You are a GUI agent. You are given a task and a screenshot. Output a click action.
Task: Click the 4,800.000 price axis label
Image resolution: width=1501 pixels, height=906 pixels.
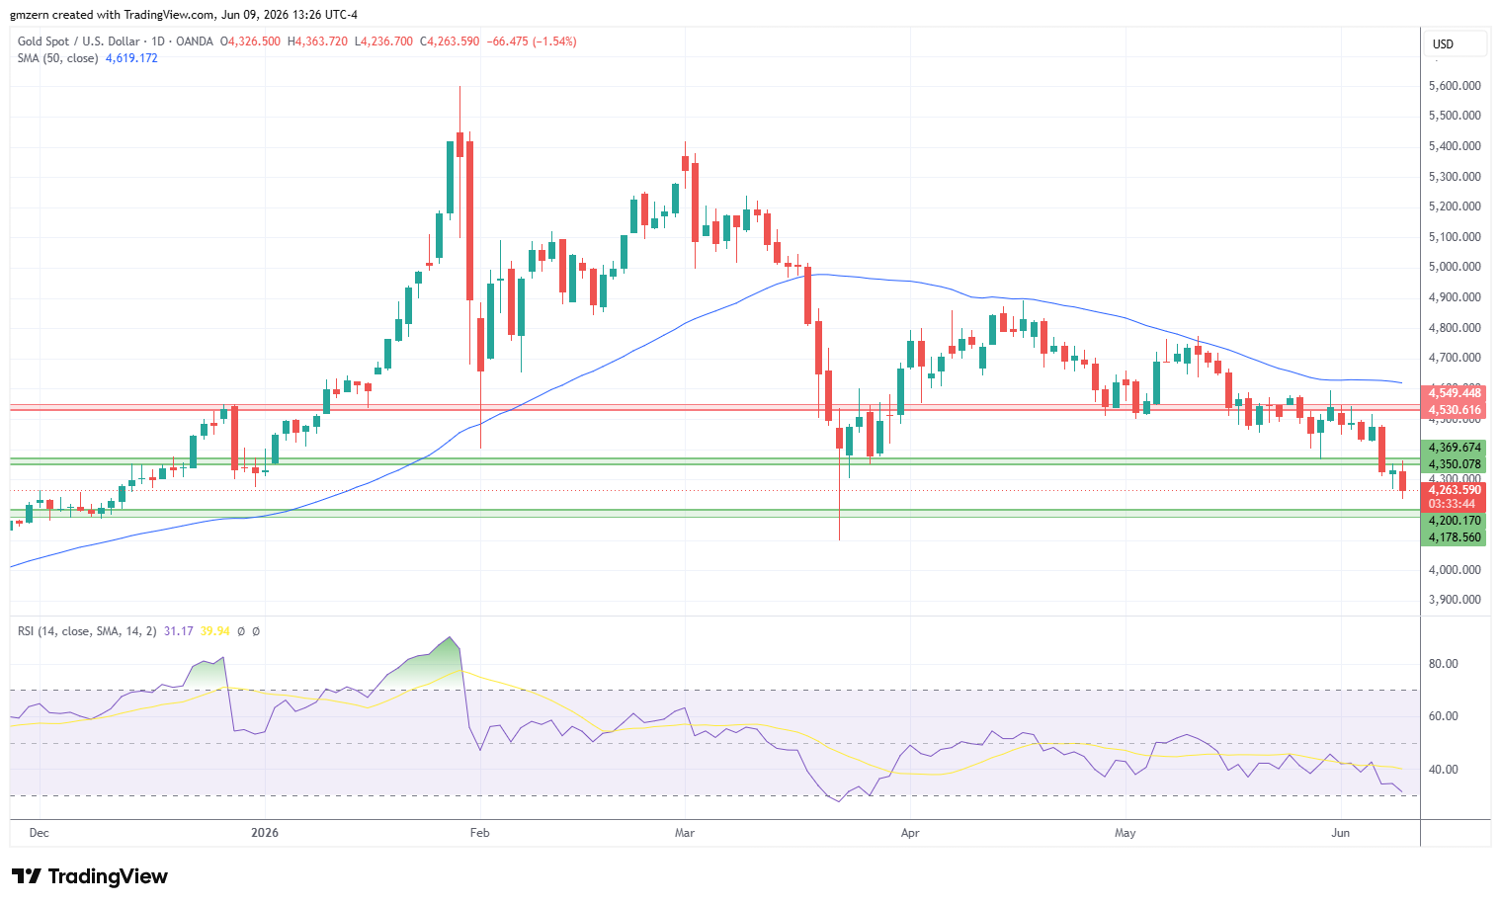[1455, 328]
